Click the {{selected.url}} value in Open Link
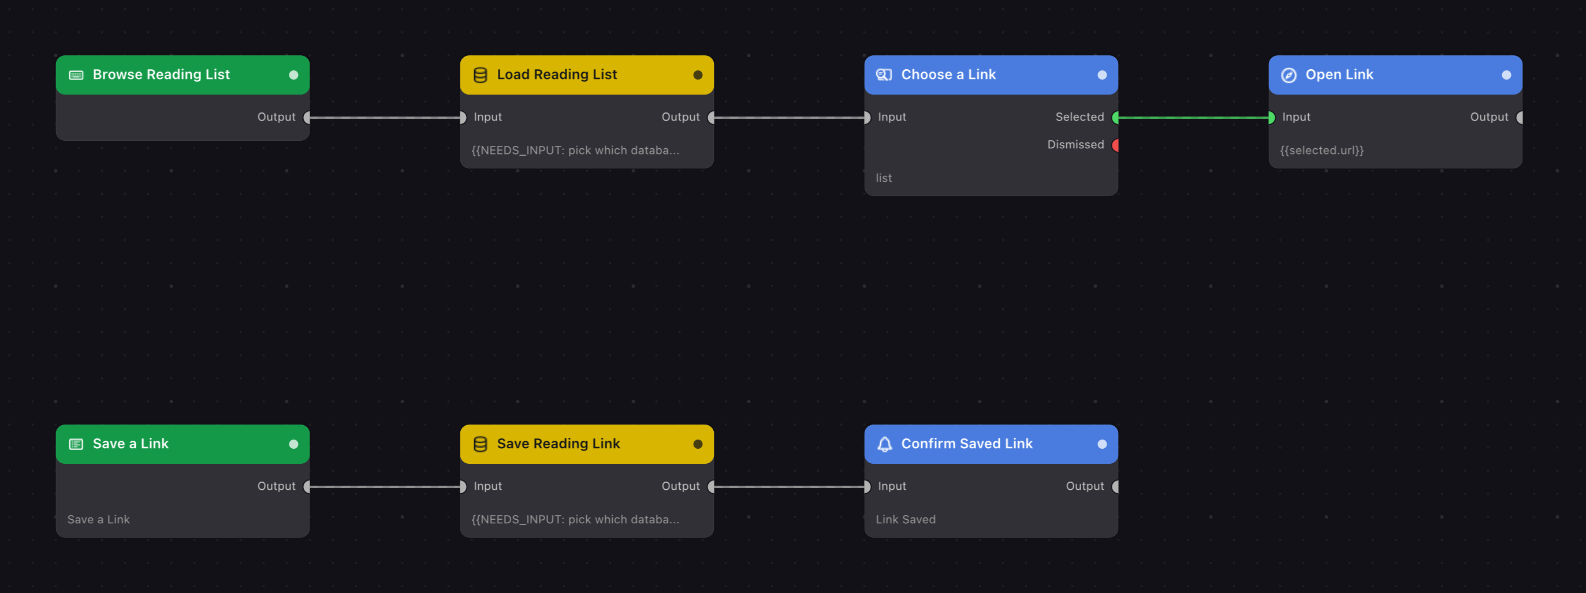 point(1322,150)
